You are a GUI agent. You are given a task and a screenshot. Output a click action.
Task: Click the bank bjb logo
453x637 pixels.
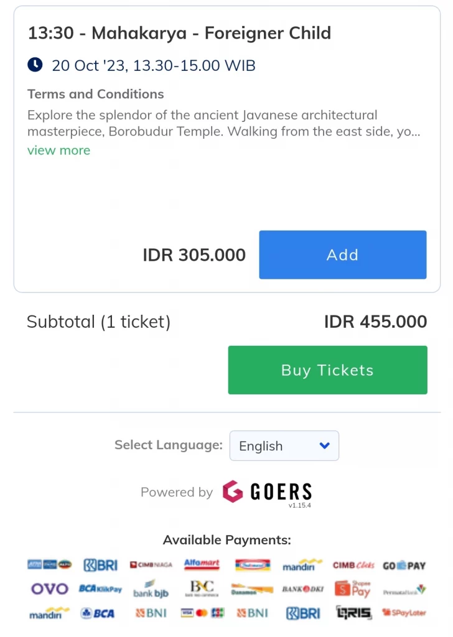point(151,590)
